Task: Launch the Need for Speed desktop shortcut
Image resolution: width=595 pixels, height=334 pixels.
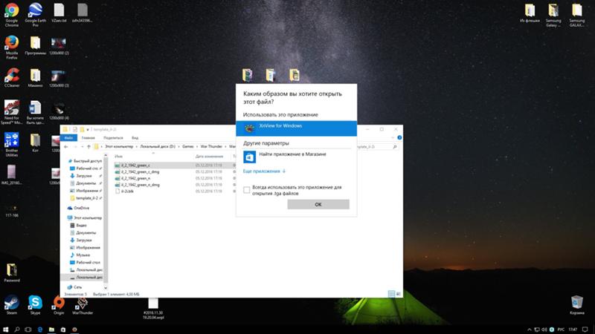Action: tap(12, 112)
